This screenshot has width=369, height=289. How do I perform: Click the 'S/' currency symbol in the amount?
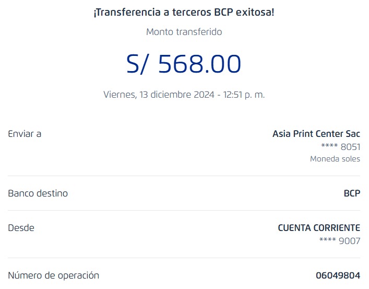pos(138,64)
